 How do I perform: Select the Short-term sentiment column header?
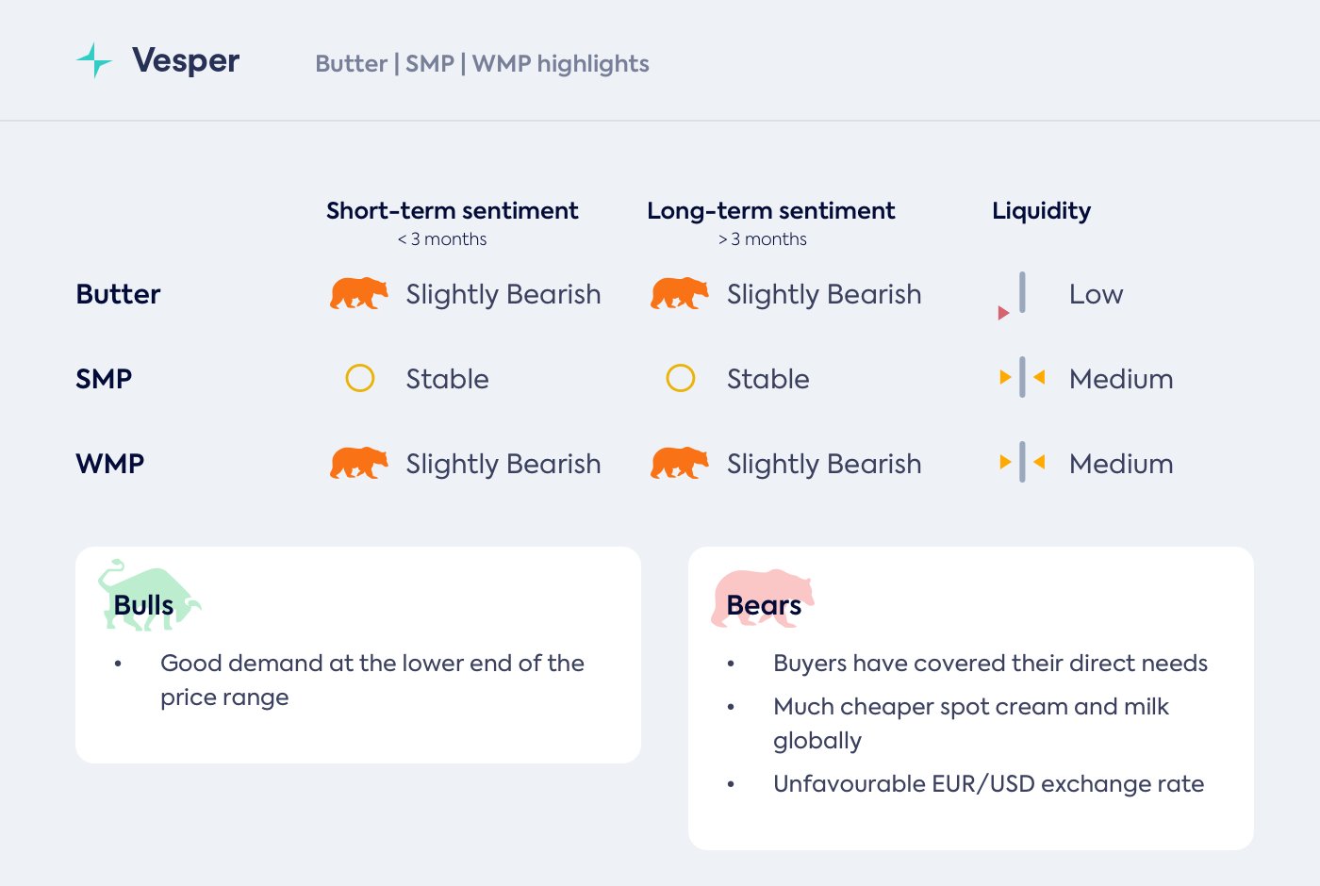(x=452, y=211)
